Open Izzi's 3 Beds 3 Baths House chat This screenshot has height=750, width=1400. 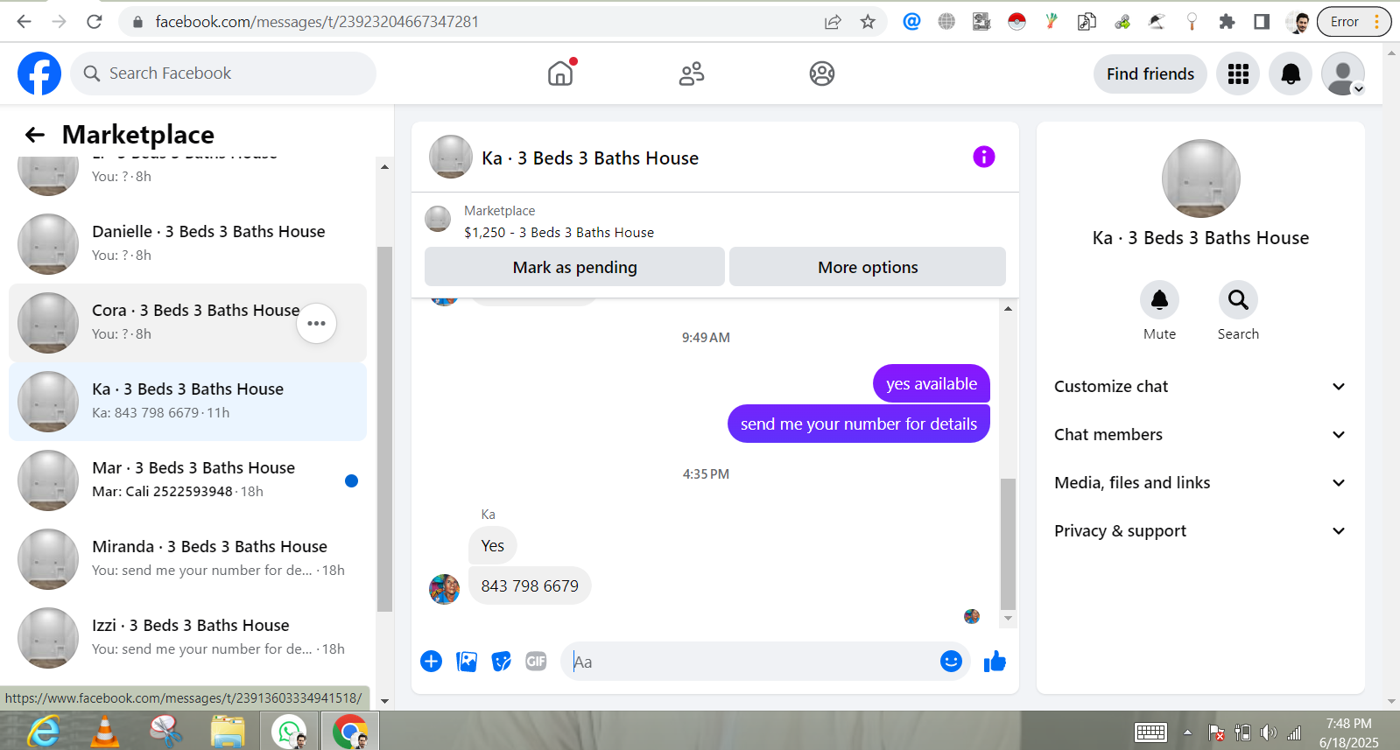click(x=187, y=638)
